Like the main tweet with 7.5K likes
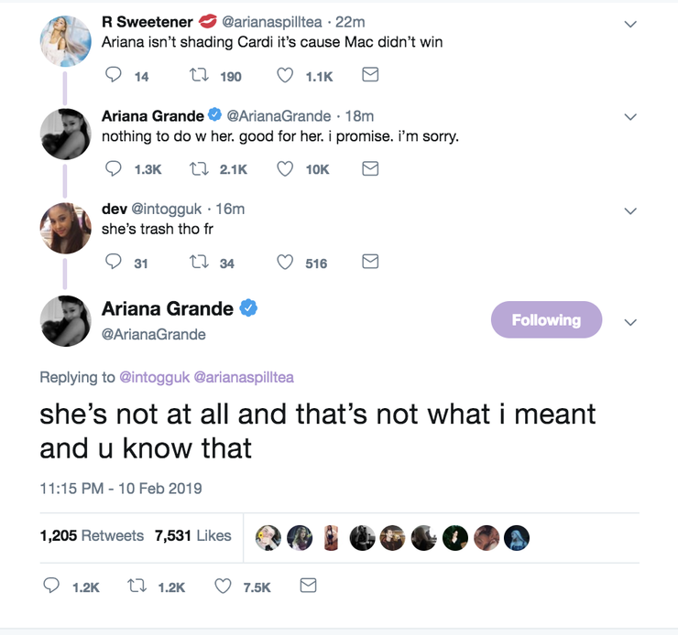 (223, 587)
